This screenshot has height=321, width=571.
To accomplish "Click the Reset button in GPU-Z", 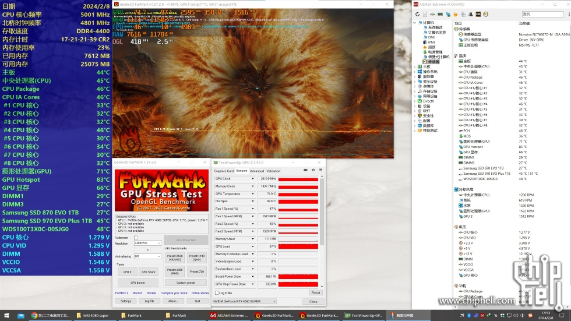I will (315, 292).
